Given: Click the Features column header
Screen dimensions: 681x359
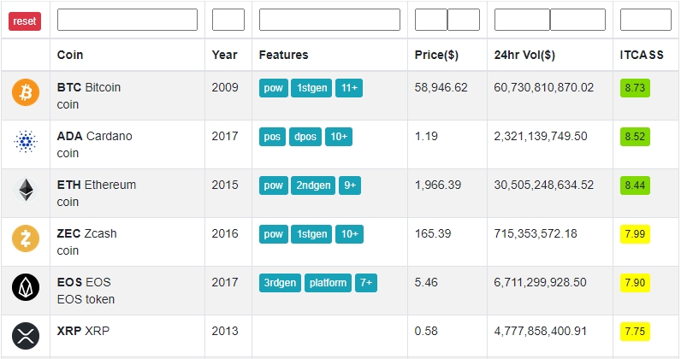Looking at the screenshot, I should point(283,55).
